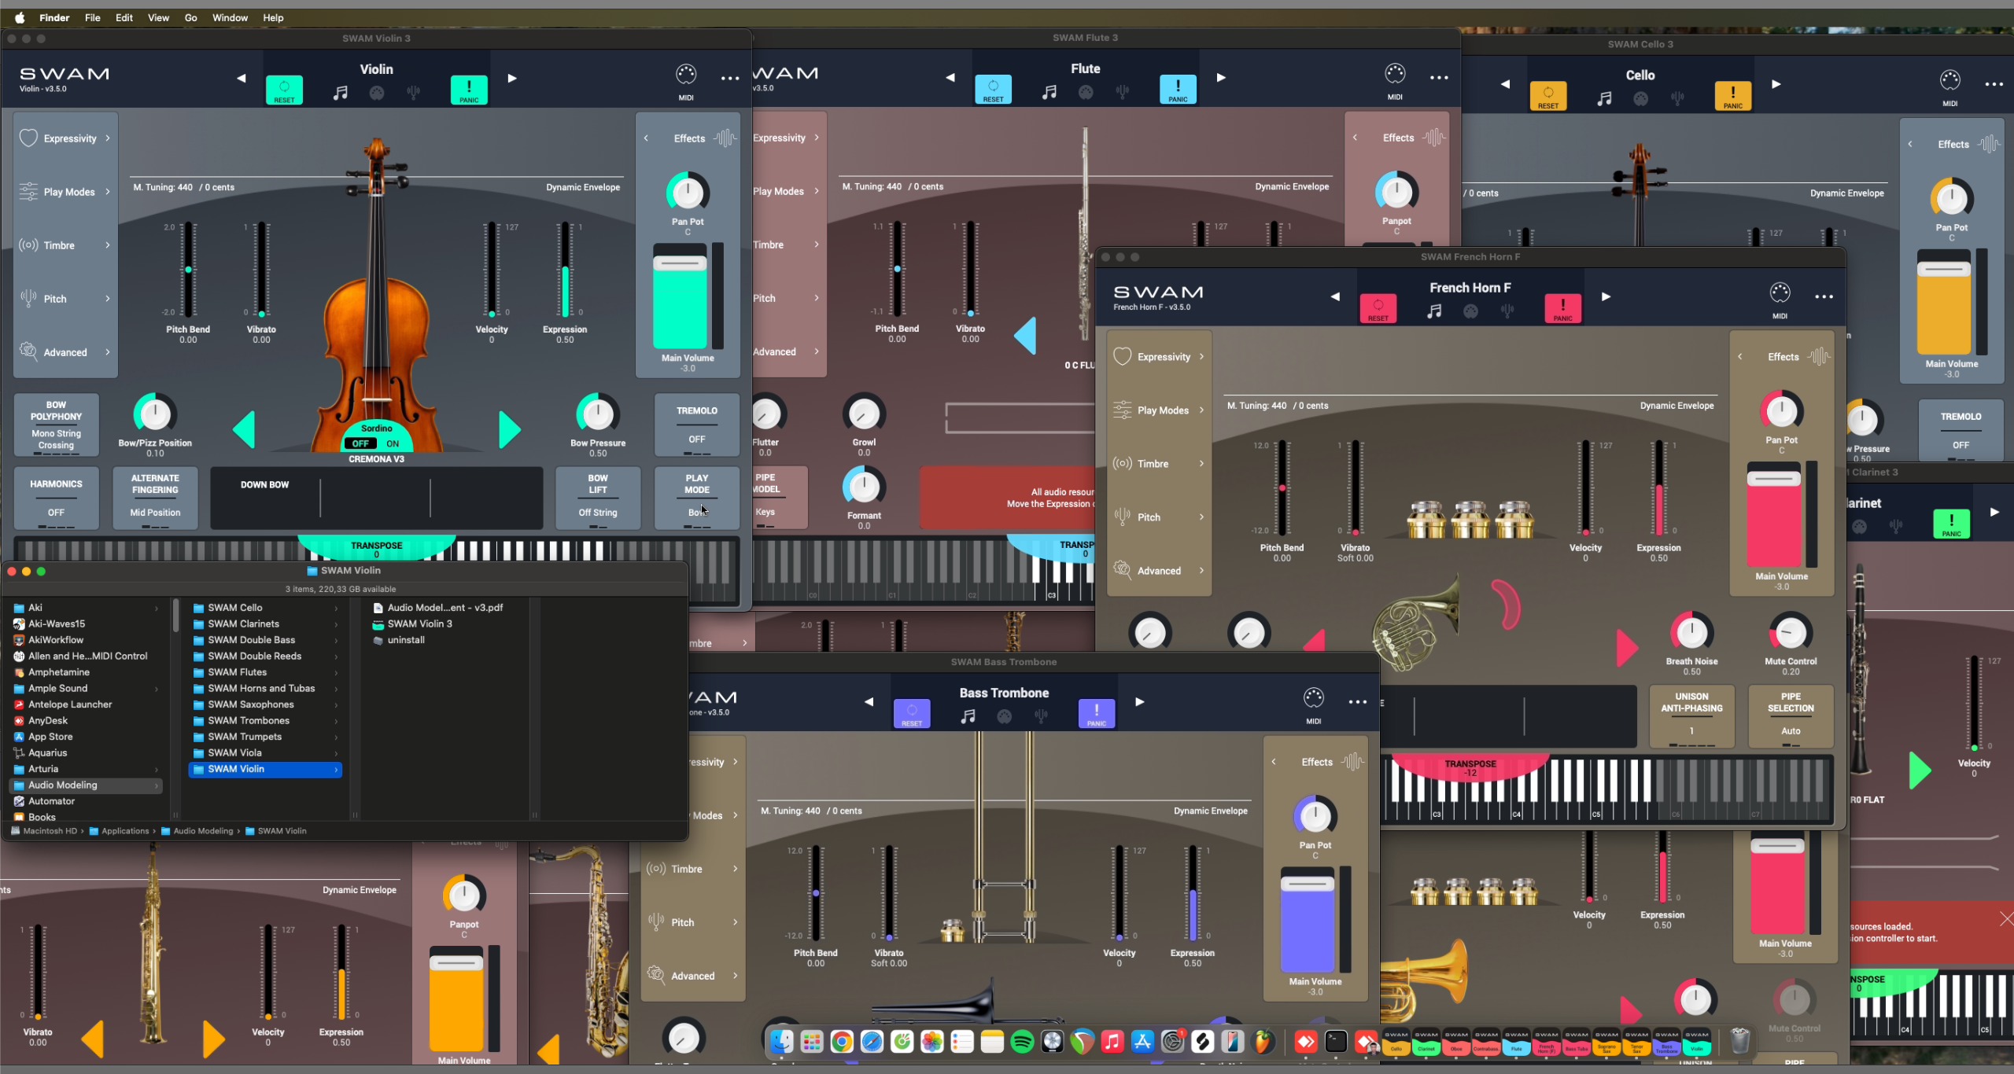Set Sordino to OFF on the violin
The width and height of the screenshot is (2014, 1074).
point(360,444)
